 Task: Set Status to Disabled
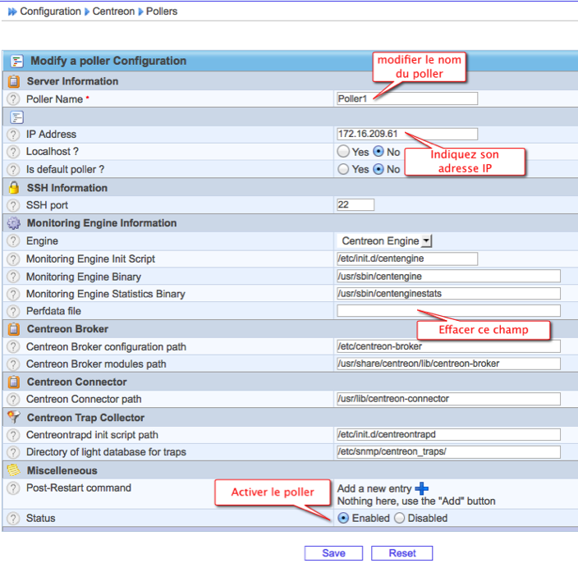point(400,519)
